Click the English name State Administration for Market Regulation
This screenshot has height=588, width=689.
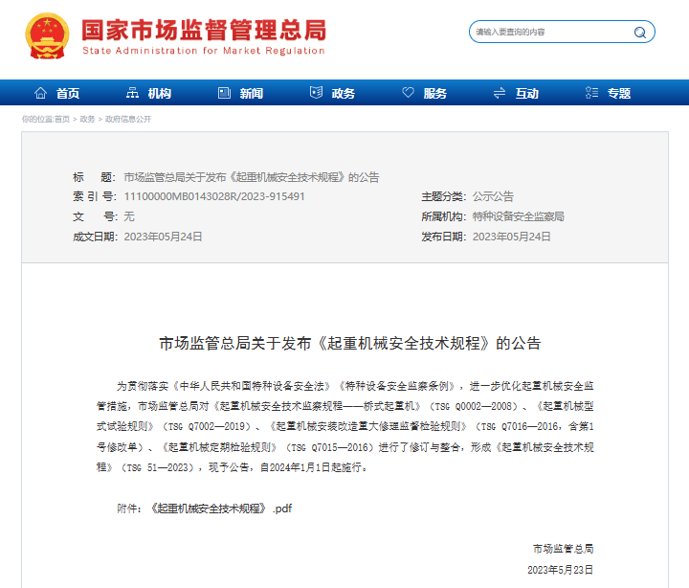(204, 51)
